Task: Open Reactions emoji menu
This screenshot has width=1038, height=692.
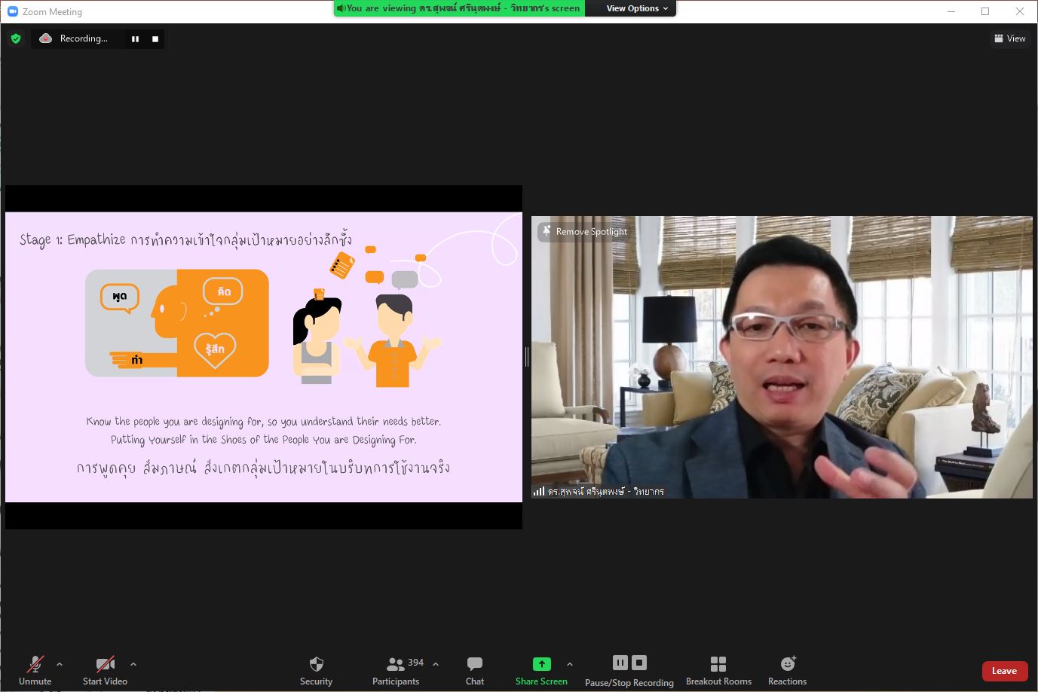Action: (x=787, y=670)
